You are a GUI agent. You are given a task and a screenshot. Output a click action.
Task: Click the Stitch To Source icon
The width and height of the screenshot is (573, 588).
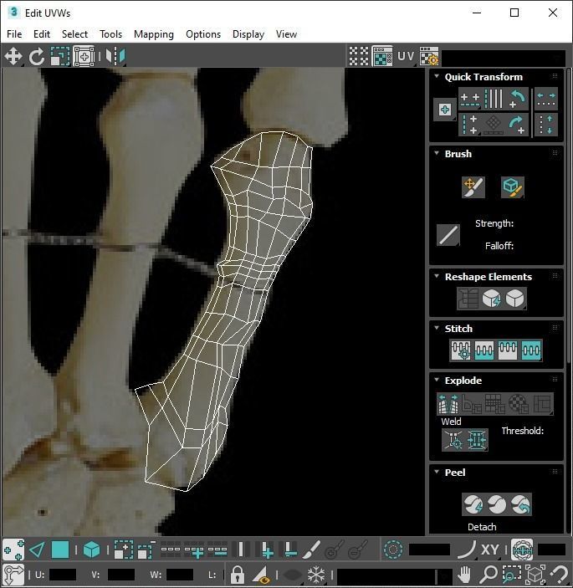click(508, 350)
